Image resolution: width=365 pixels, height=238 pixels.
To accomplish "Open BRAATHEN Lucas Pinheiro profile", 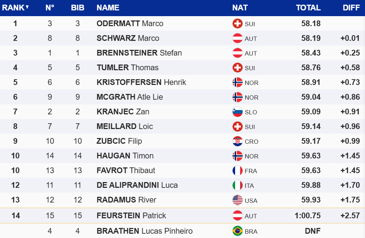I will tap(145, 231).
